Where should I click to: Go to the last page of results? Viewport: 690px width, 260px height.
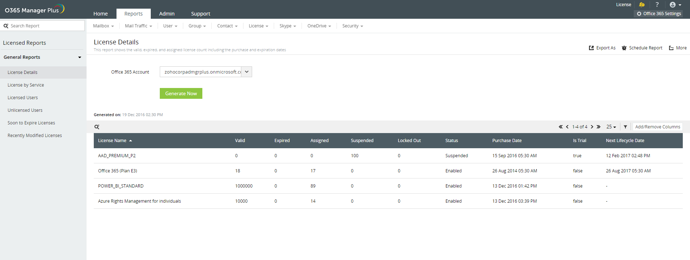click(x=598, y=127)
